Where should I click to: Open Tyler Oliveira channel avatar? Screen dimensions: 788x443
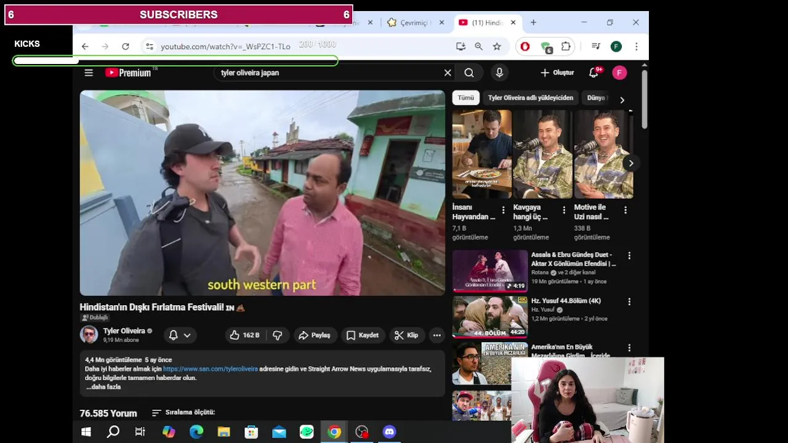89,335
